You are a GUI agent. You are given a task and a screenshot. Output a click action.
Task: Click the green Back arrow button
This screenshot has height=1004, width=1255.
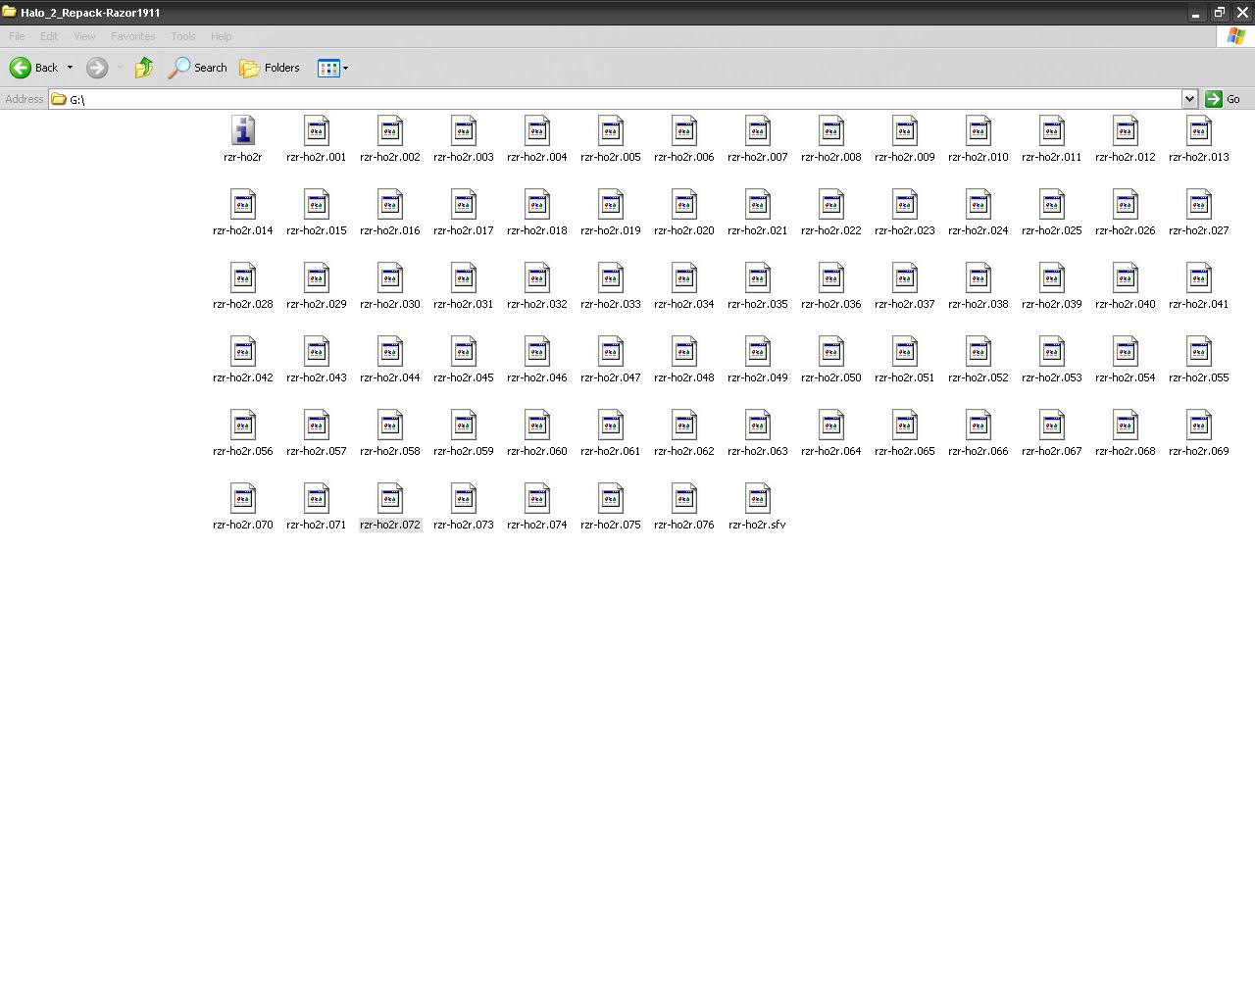pyautogui.click(x=34, y=68)
